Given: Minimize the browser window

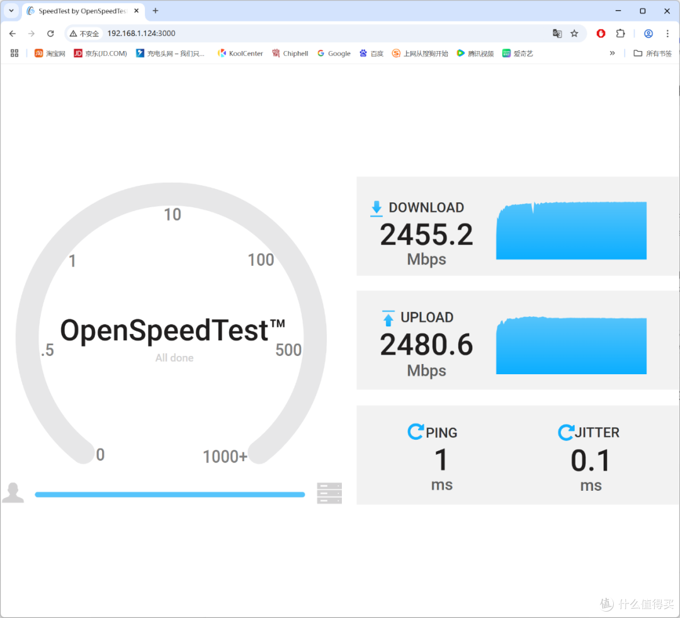Looking at the screenshot, I should click(x=618, y=11).
